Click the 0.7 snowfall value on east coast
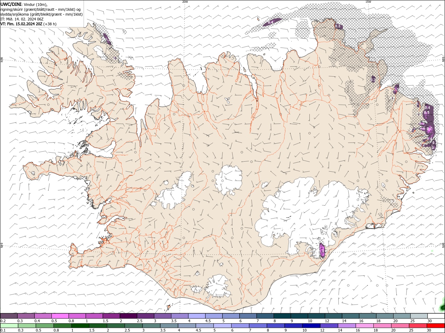The width and height of the screenshot is (445, 333). click(429, 129)
